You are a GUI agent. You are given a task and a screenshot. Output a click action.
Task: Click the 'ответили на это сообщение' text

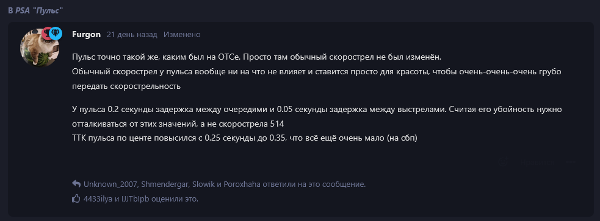tap(314, 184)
